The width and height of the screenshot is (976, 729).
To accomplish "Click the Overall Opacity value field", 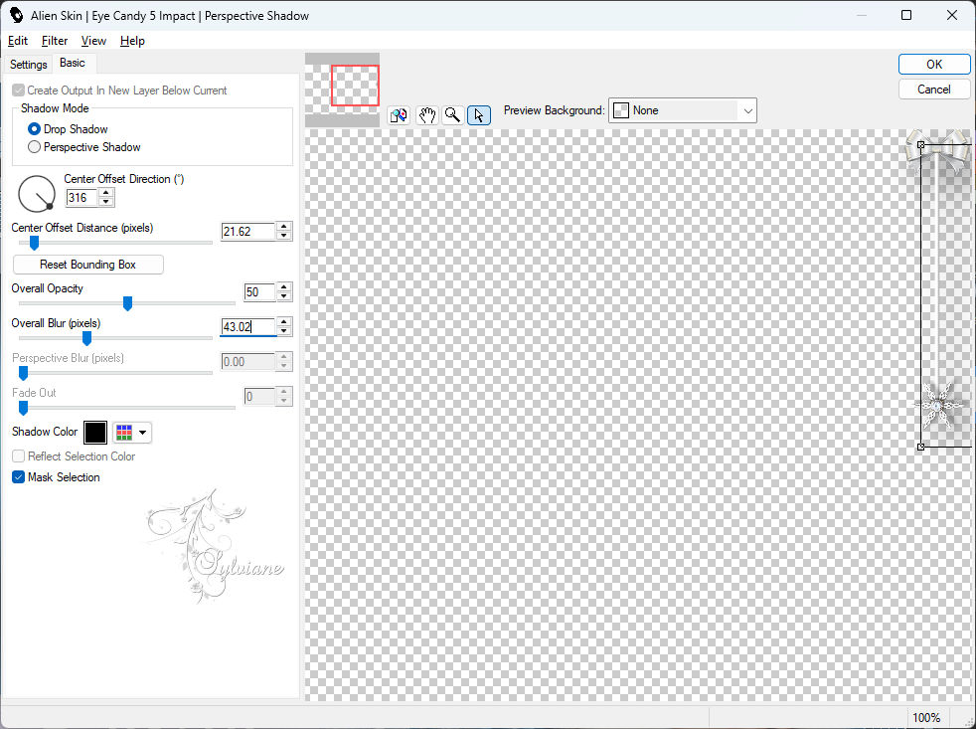I will click(x=259, y=291).
